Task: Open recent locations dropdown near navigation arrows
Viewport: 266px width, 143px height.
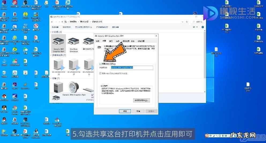Action: (x=59, y=22)
